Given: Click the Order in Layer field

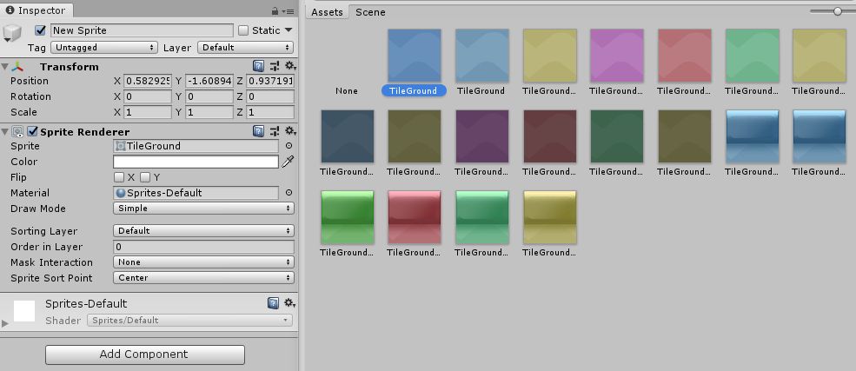Looking at the screenshot, I should click(203, 247).
